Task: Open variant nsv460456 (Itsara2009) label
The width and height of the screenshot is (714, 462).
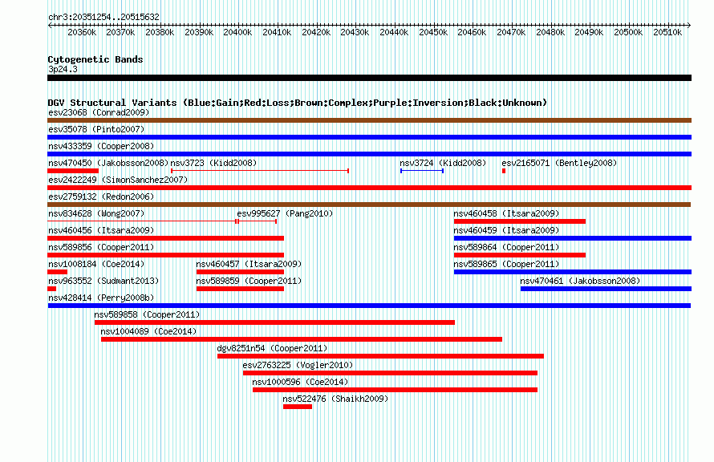Action: tap(101, 230)
